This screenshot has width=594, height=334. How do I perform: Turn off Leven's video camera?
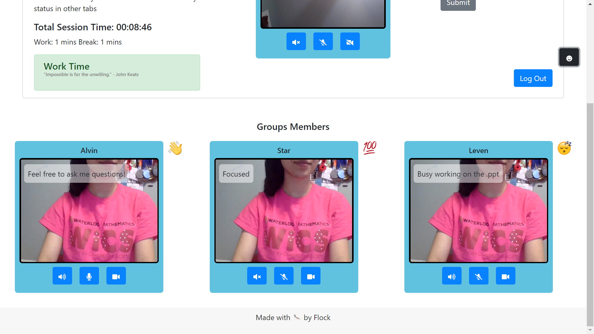(x=506, y=276)
